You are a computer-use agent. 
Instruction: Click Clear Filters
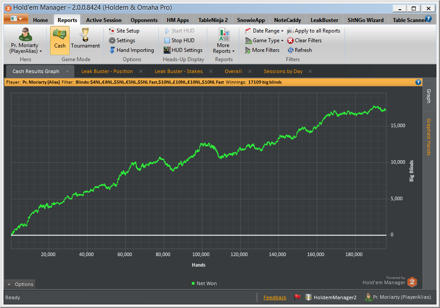[x=304, y=40]
